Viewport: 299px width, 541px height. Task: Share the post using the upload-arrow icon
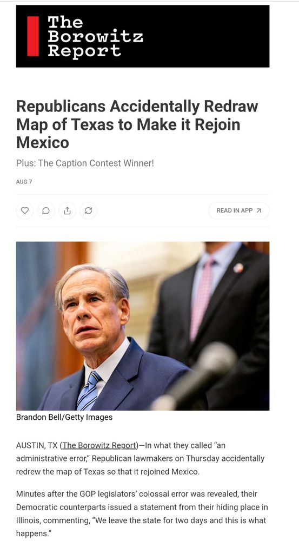pos(67,210)
